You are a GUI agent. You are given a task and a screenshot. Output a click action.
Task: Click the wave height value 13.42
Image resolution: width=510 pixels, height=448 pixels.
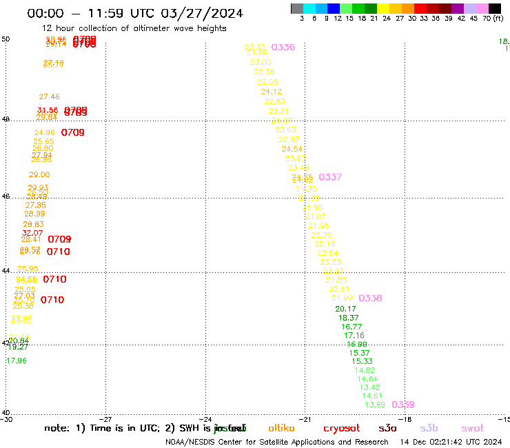[370, 387]
